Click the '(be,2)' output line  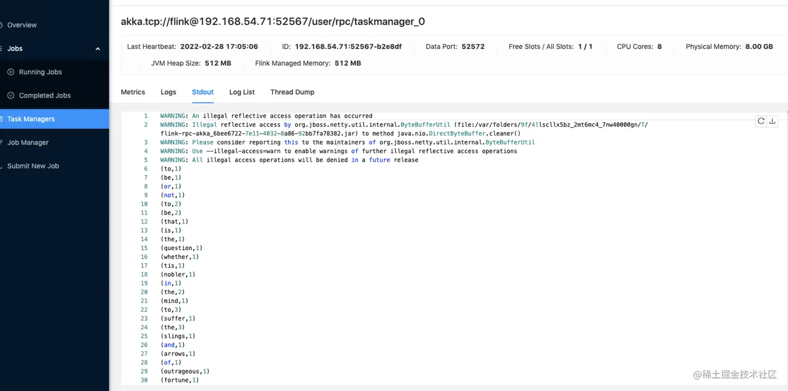click(171, 213)
